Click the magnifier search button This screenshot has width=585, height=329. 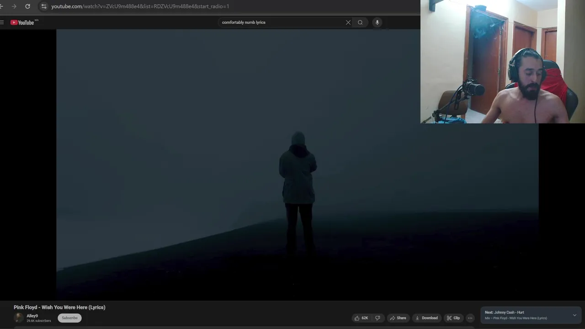360,22
